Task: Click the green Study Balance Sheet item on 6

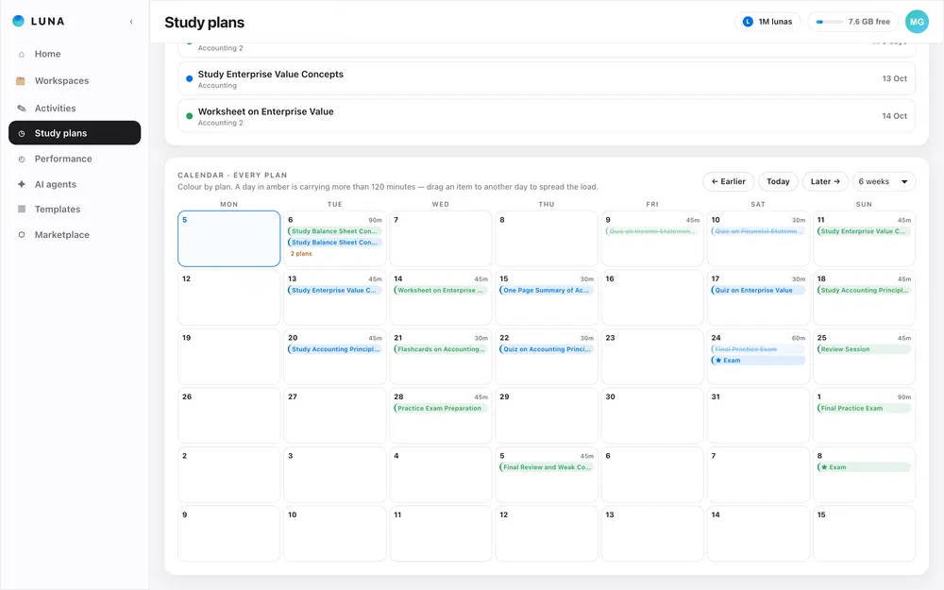Action: coord(335,231)
